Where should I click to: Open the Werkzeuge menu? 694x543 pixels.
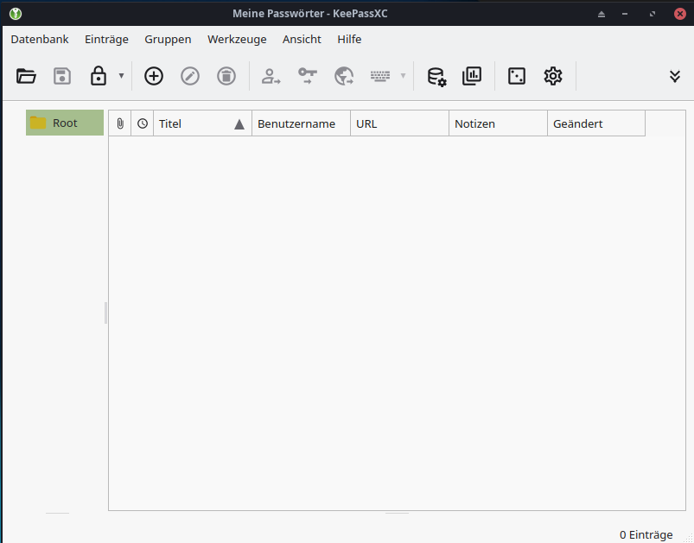[x=237, y=39]
